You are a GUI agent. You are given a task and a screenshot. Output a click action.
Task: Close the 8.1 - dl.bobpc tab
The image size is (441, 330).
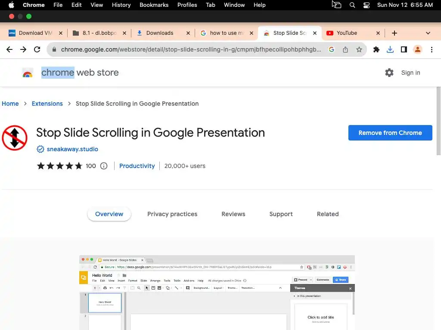pyautogui.click(x=124, y=33)
